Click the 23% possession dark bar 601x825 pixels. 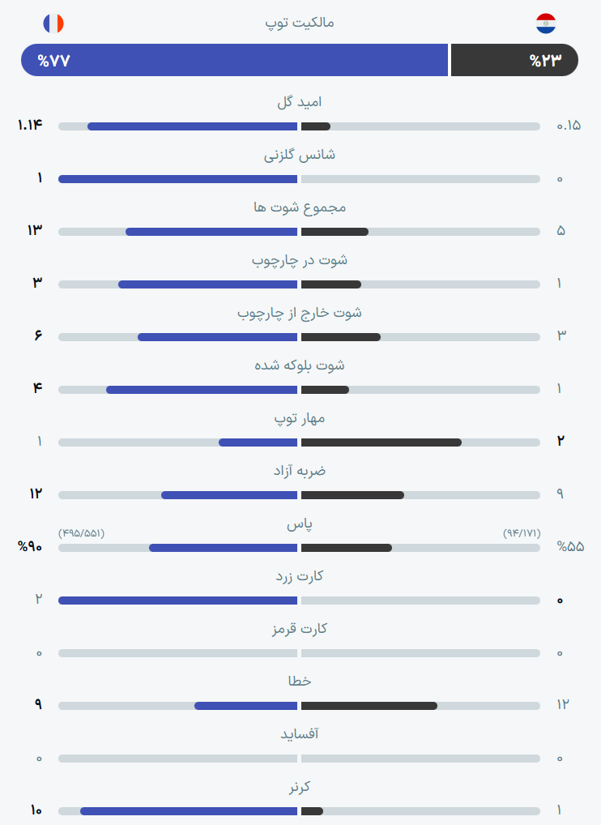[515, 60]
